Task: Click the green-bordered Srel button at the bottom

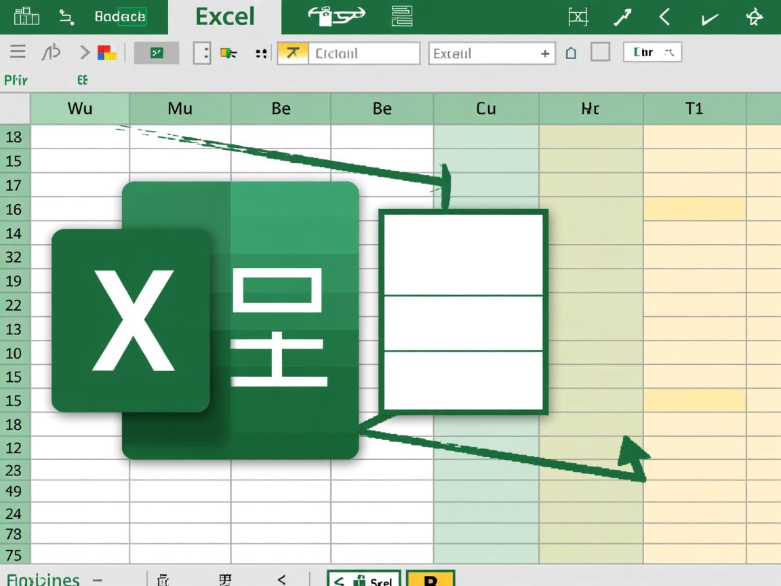Action: pos(364,580)
